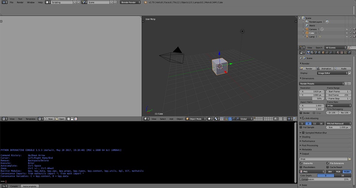Open the Texture properties tab icon
356x188 pixels.
[x=342, y=52]
